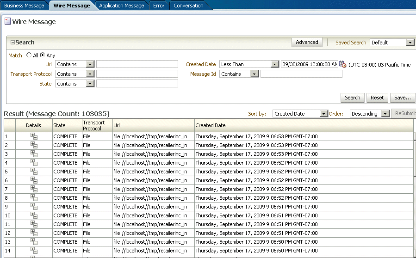The height and width of the screenshot is (258, 416).
Task: Open details icon for row 10
Action: [x=34, y=215]
